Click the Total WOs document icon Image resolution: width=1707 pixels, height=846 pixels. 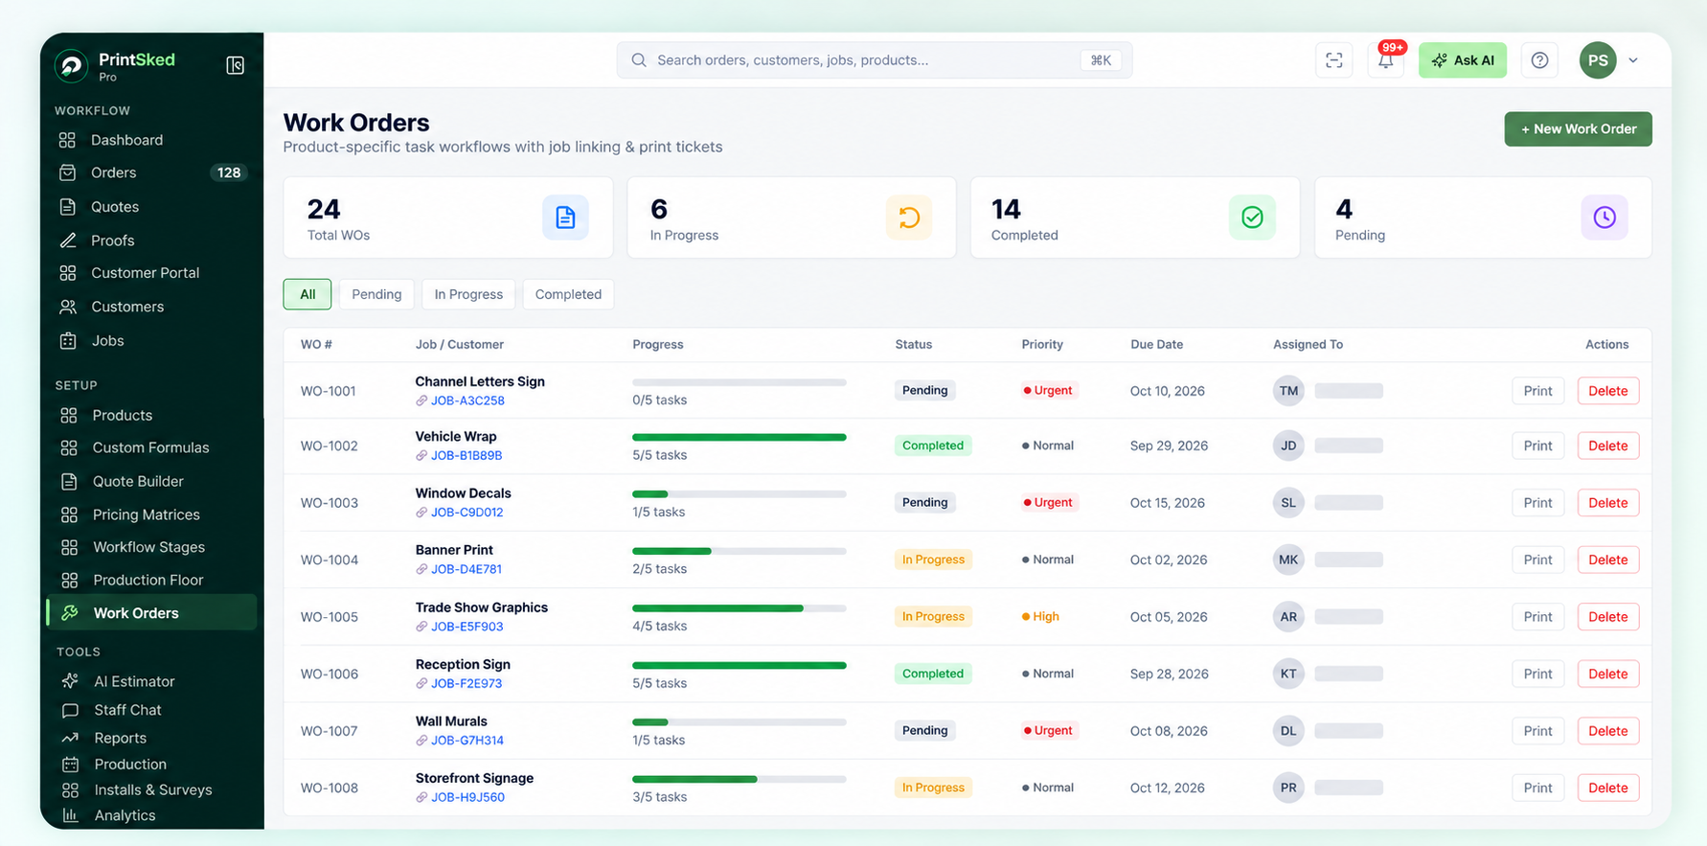tap(565, 217)
